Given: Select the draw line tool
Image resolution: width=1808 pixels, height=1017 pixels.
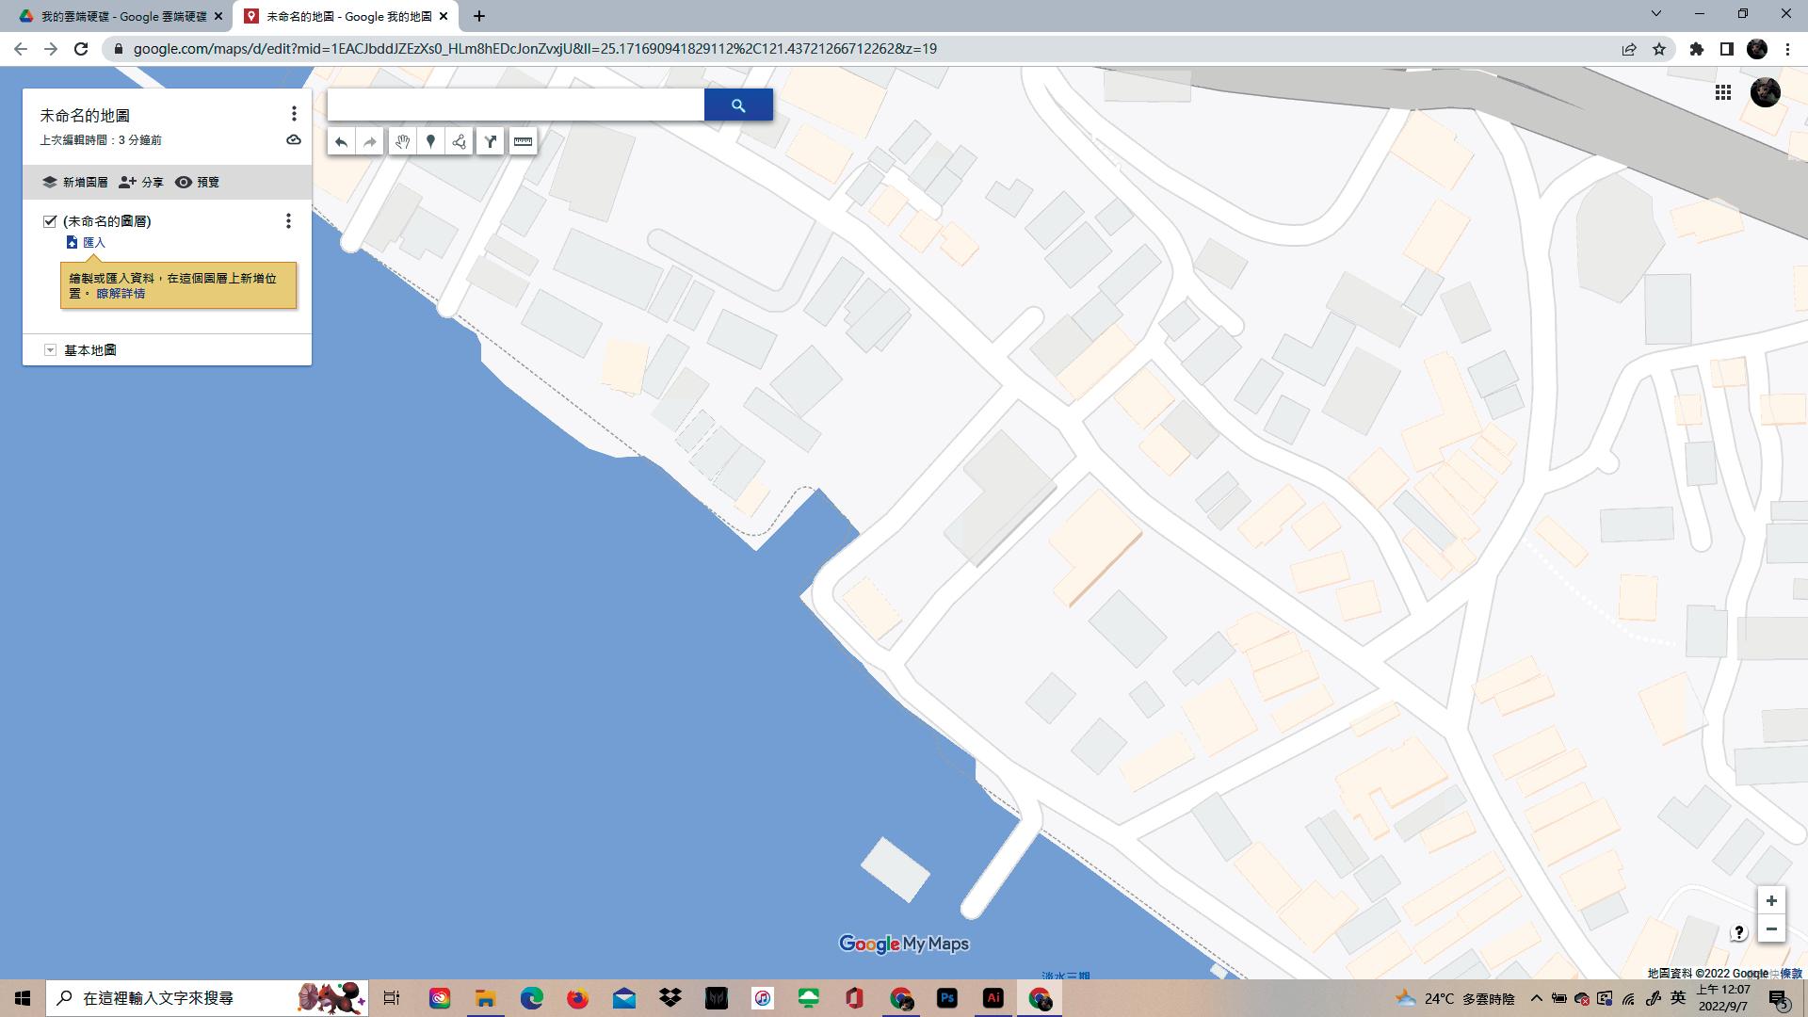Looking at the screenshot, I should [460, 142].
